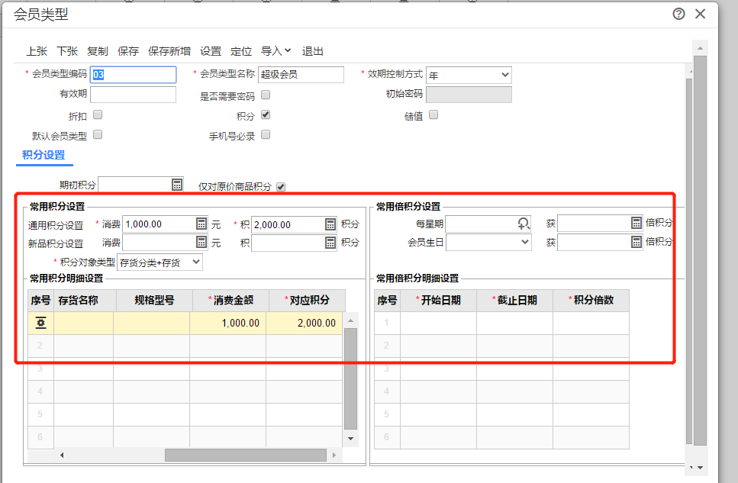Open the 积分对象类型 dropdown
The height and width of the screenshot is (483, 738).
[160, 262]
